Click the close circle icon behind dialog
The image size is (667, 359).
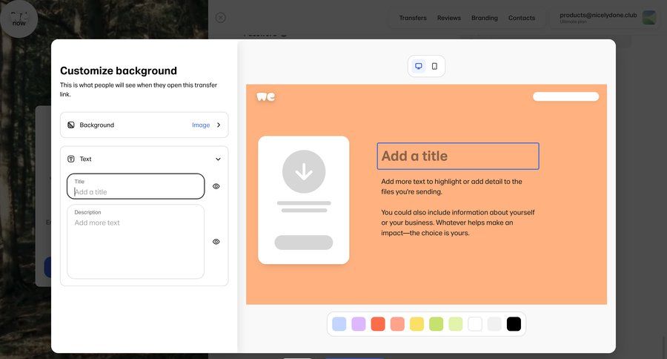click(x=220, y=18)
